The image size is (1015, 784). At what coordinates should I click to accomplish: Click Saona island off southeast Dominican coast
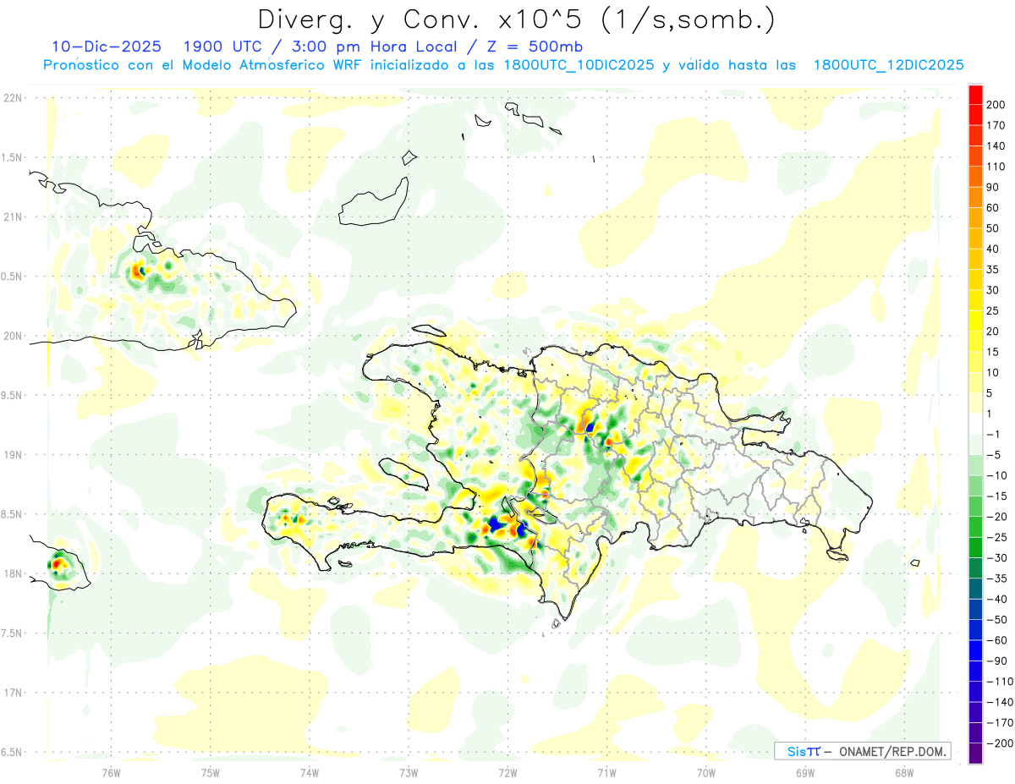pos(837,555)
